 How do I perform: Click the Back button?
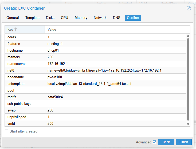166,142
